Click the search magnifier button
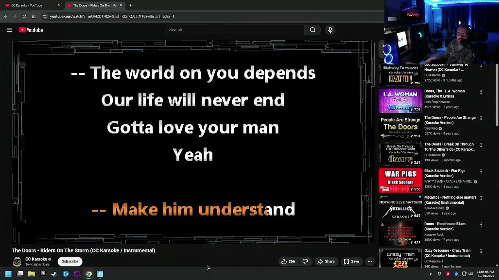Image resolution: width=499 pixels, height=280 pixels. point(313,30)
